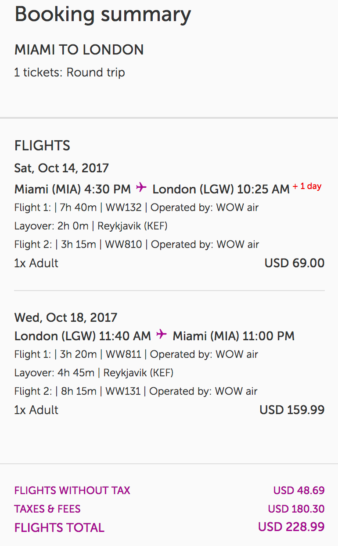Viewport: 338px width, 546px height.
Task: Click the red +1 day indicator
Action: click(307, 186)
